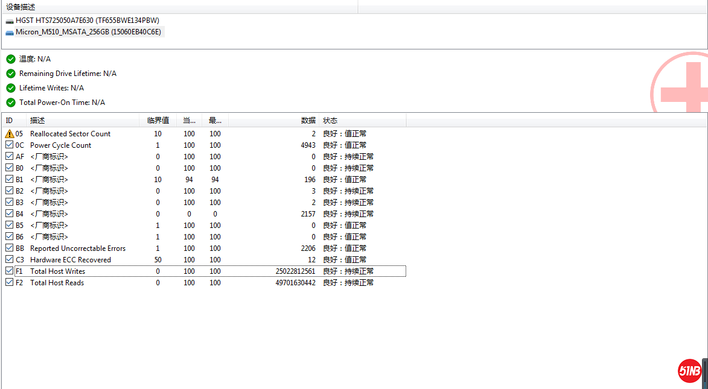Click data value 49701630442
Screen dimensions: 708x389
pos(295,282)
